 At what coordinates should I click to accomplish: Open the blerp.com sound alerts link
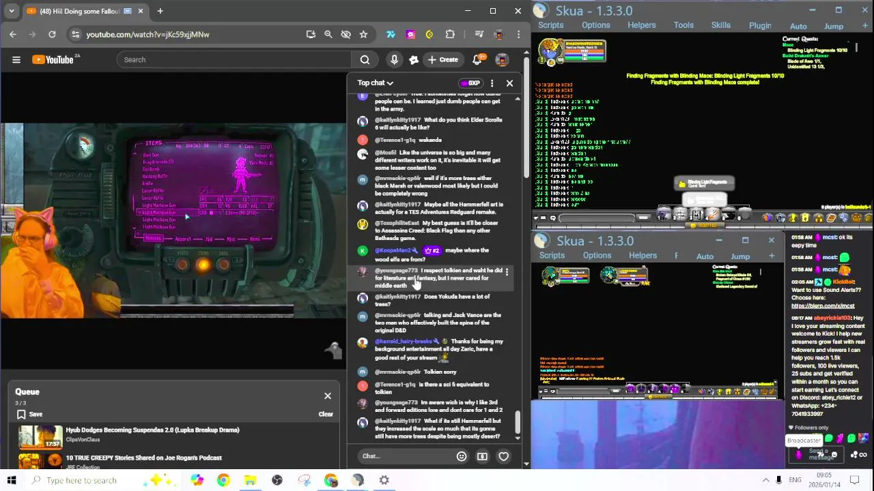click(823, 306)
